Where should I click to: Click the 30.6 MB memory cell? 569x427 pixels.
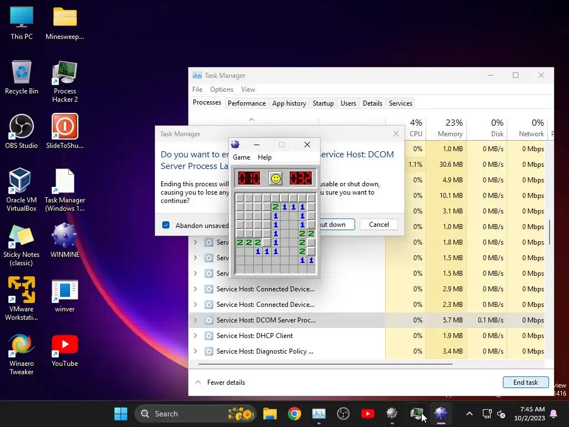(x=446, y=165)
